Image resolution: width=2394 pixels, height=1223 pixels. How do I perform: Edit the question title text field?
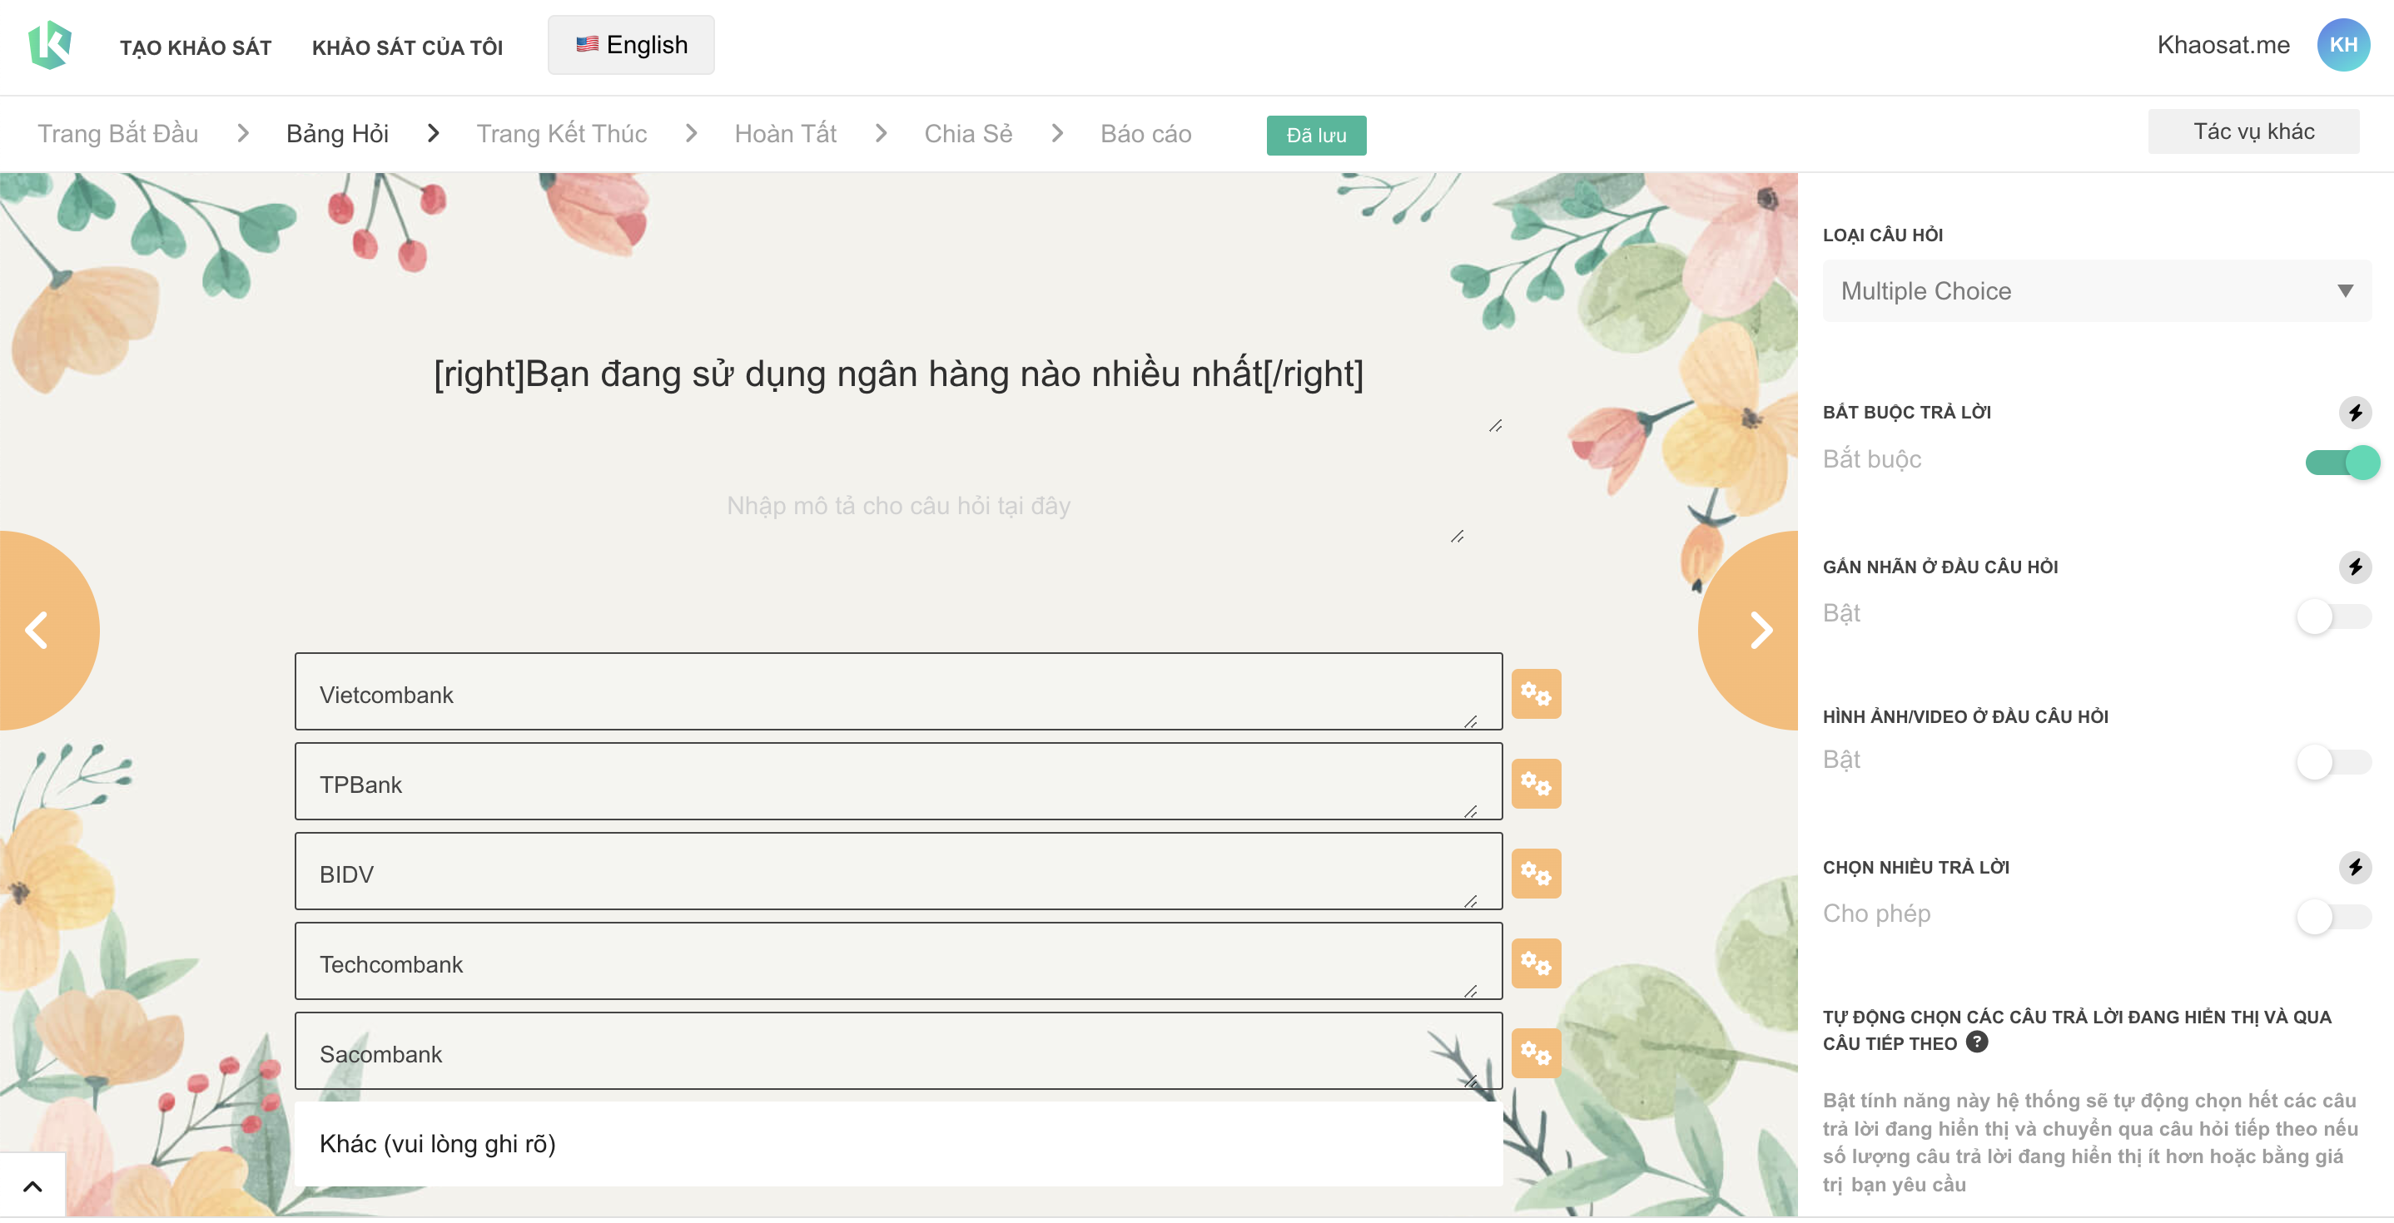click(899, 374)
